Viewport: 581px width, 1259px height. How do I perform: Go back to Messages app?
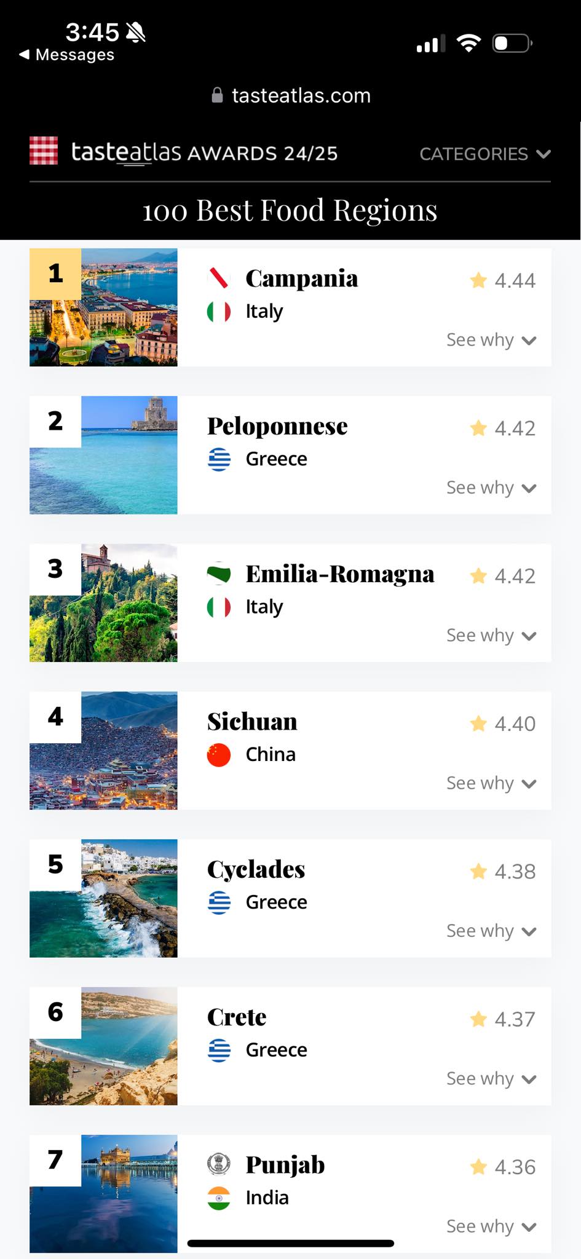click(66, 55)
